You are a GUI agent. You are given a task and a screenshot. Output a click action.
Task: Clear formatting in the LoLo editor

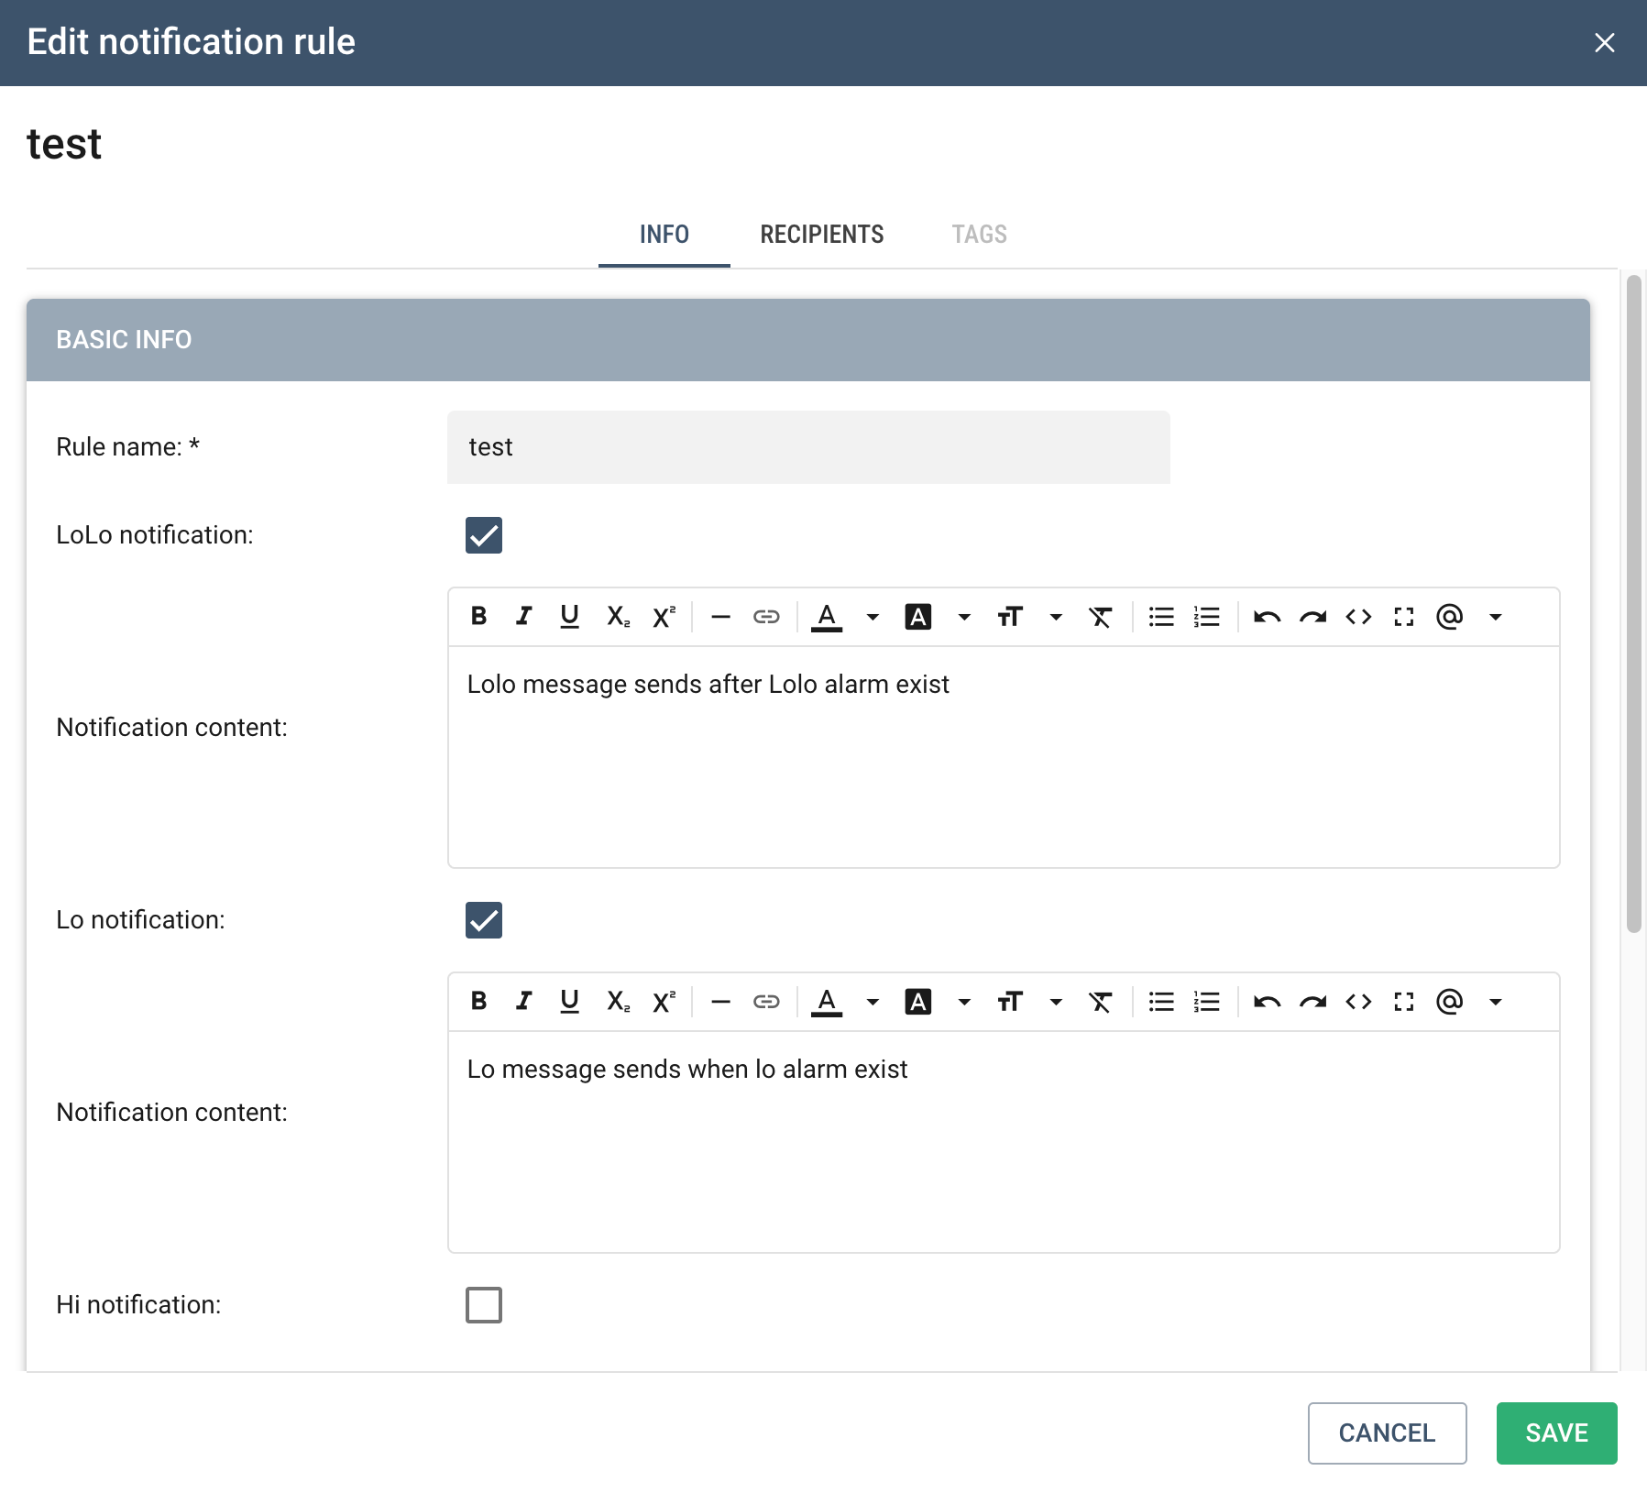click(x=1101, y=617)
